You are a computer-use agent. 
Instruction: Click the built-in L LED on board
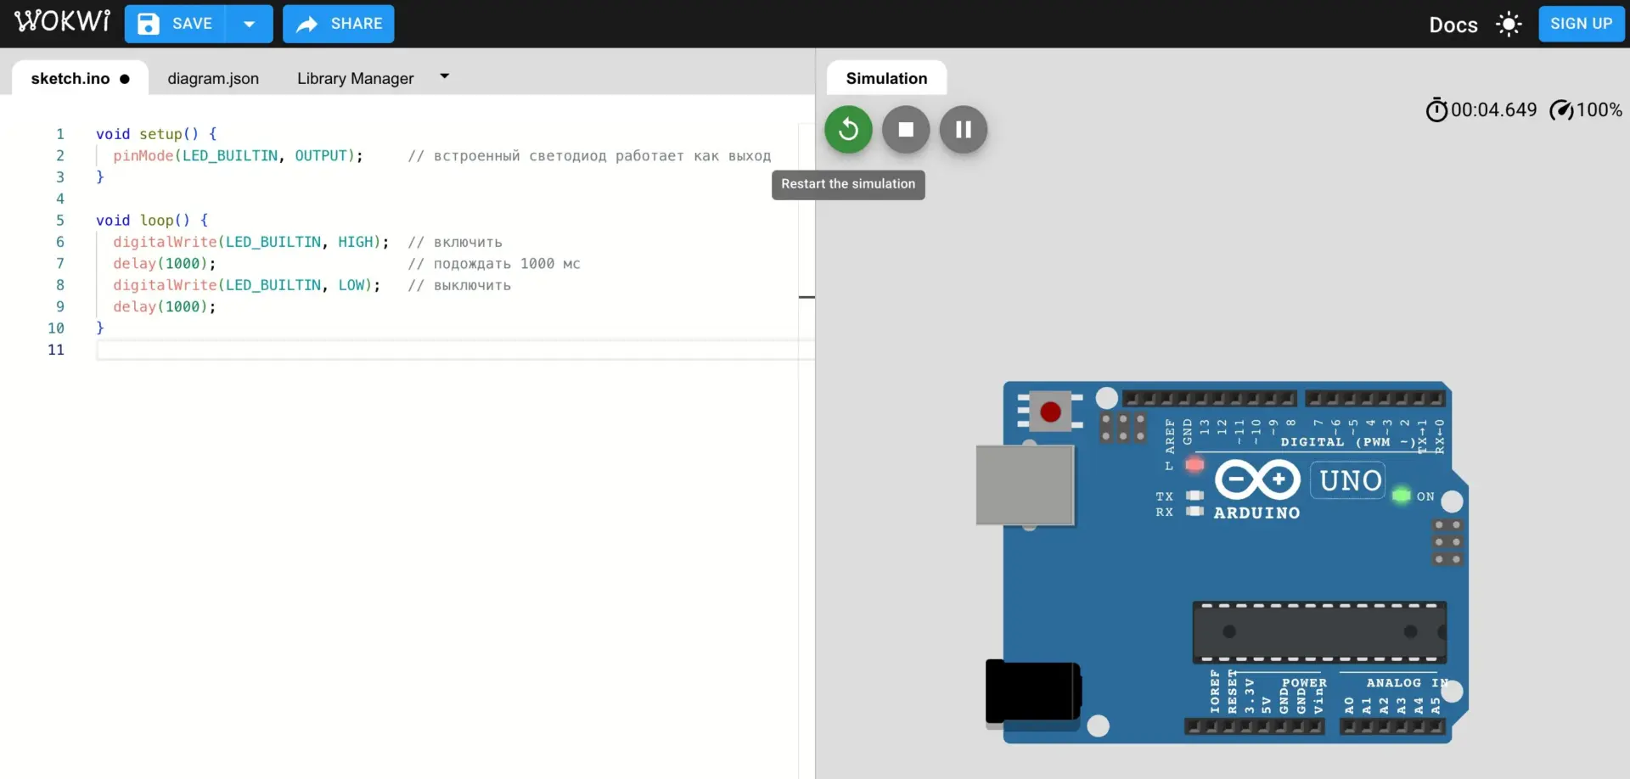click(x=1194, y=465)
